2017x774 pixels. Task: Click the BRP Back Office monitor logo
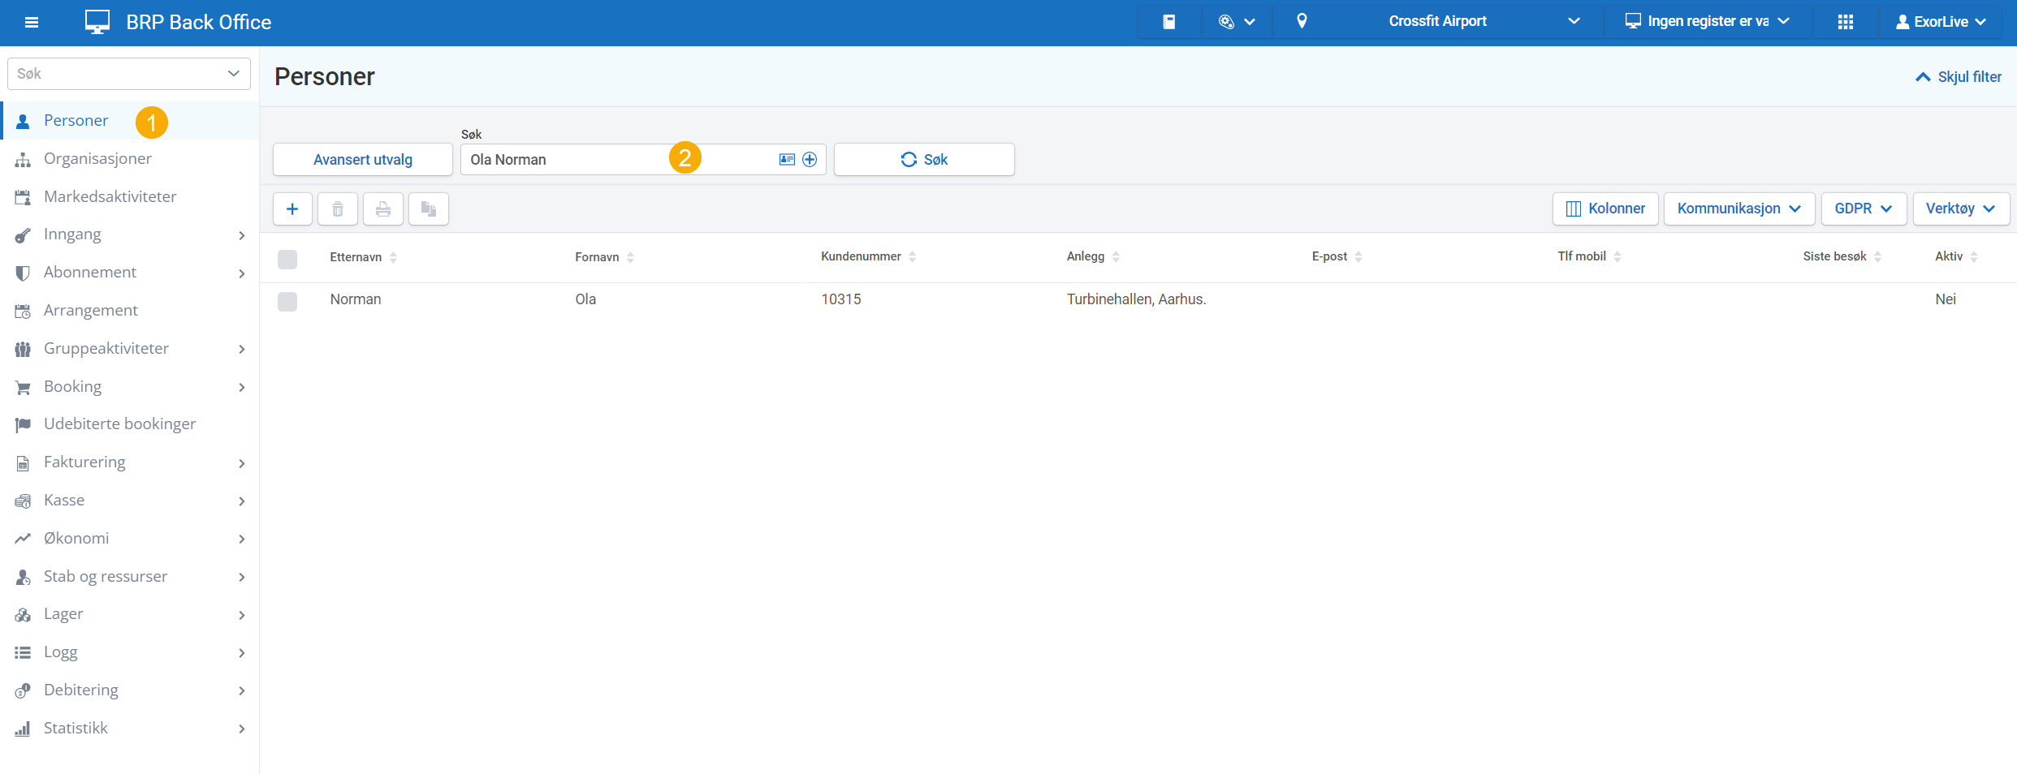pos(97,22)
